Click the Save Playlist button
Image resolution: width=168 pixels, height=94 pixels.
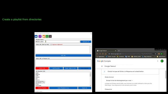tap(85, 68)
